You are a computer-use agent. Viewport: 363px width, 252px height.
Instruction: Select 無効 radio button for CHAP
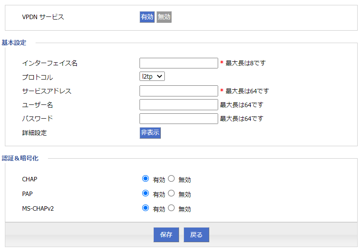click(x=172, y=179)
